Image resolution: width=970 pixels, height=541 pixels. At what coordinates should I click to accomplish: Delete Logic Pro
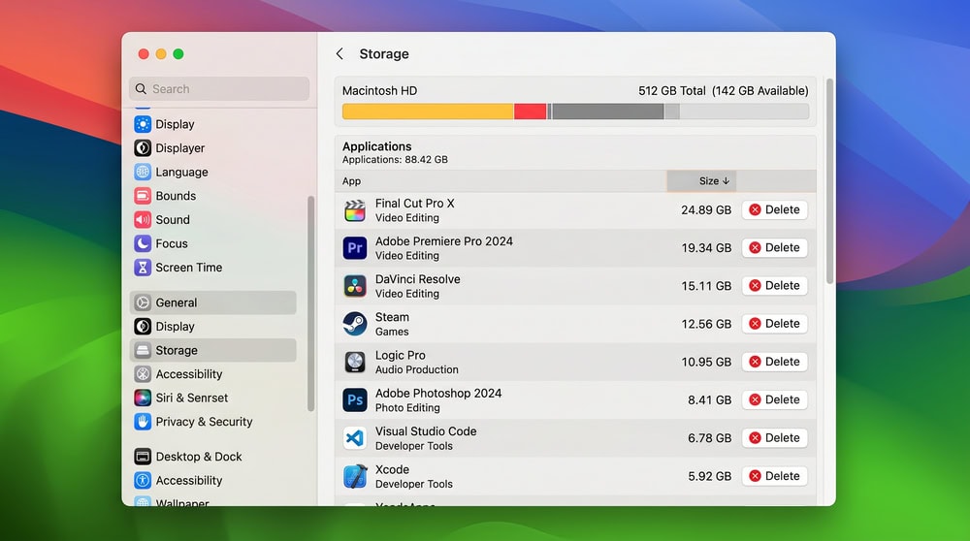point(774,362)
